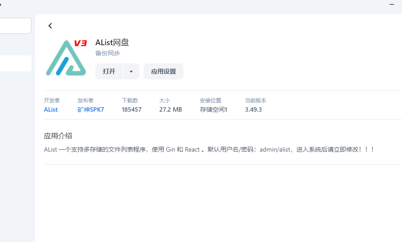The height and width of the screenshot is (242, 402).
Task: Click the current version 3.49.3
Action: tap(254, 109)
